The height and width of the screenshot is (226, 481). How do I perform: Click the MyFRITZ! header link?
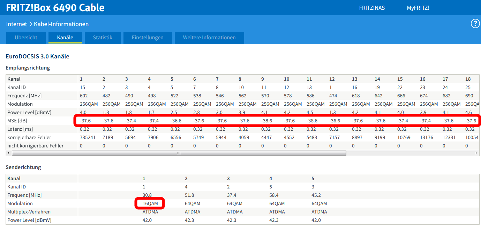click(418, 8)
